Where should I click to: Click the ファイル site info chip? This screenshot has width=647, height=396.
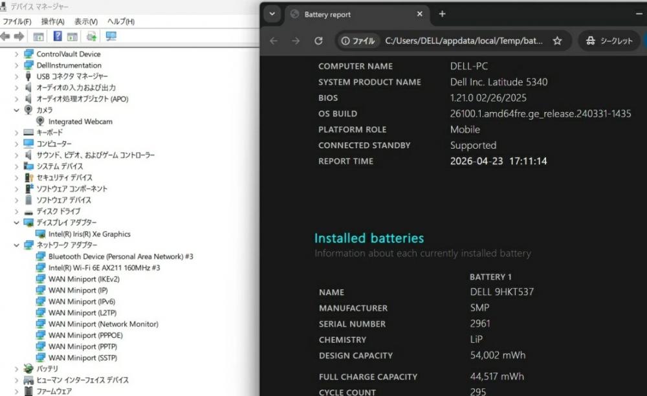coord(358,41)
